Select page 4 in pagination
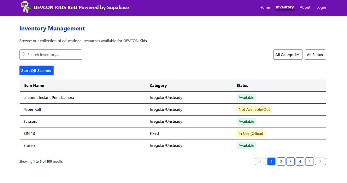The height and width of the screenshot is (183, 347). [300, 161]
